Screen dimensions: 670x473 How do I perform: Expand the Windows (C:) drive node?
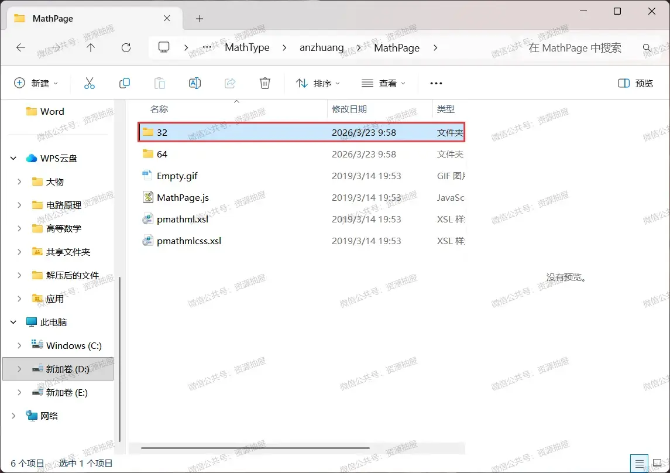click(19, 345)
